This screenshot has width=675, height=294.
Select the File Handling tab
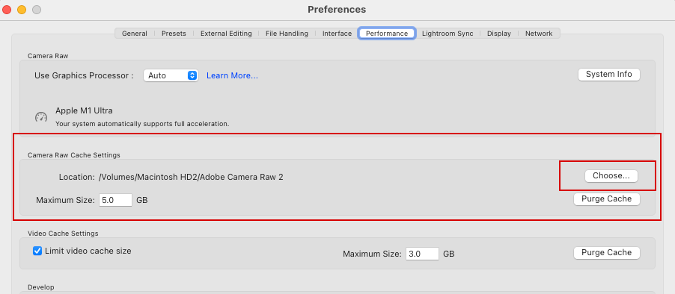point(287,34)
